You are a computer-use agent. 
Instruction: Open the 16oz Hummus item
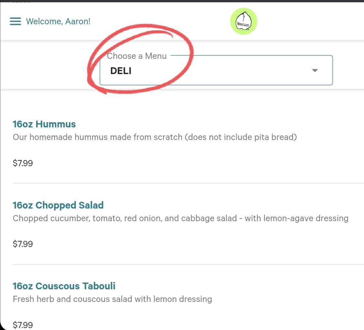(44, 124)
